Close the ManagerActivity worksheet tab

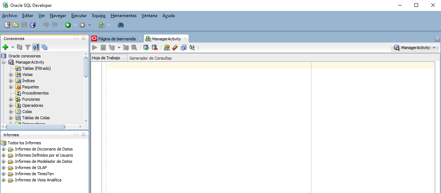185,39
